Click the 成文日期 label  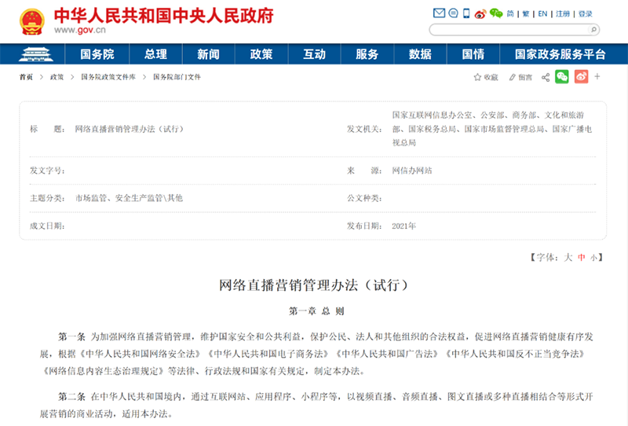click(47, 226)
